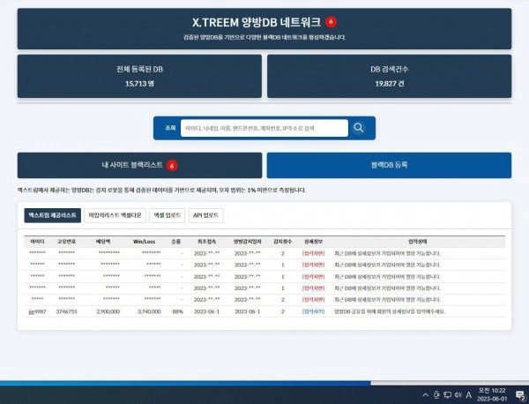This screenshot has height=404, width=529.
Task: Open the notification center icon
Action: click(520, 395)
